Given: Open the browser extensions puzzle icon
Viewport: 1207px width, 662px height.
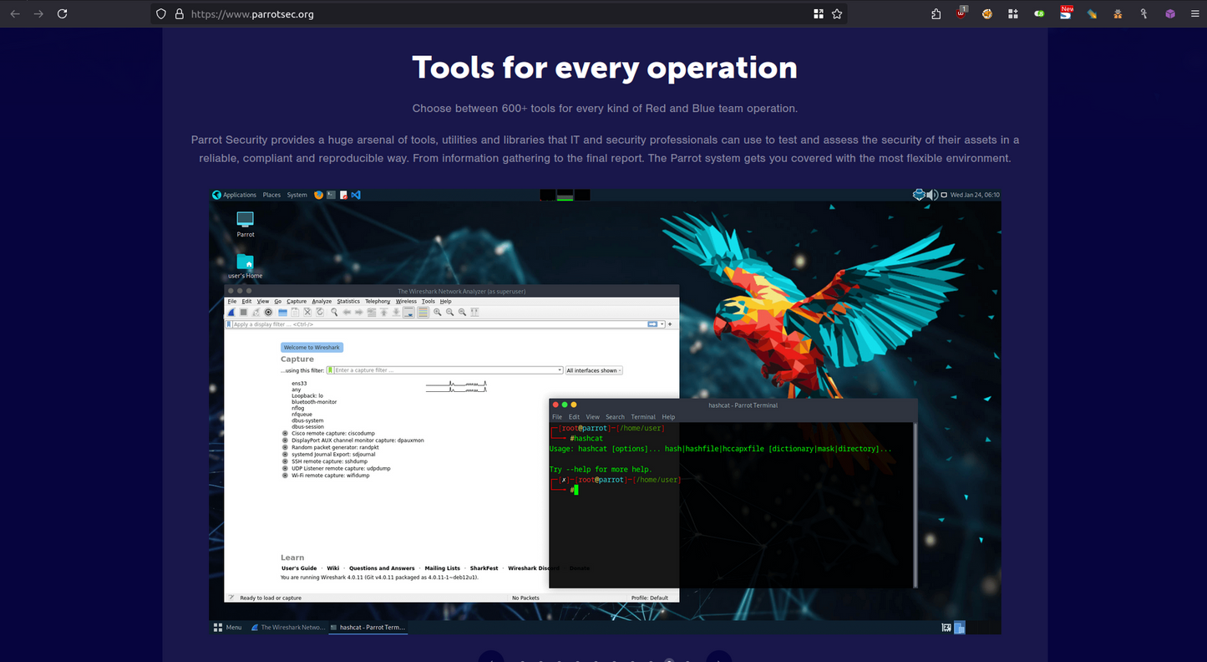Looking at the screenshot, I should [936, 13].
